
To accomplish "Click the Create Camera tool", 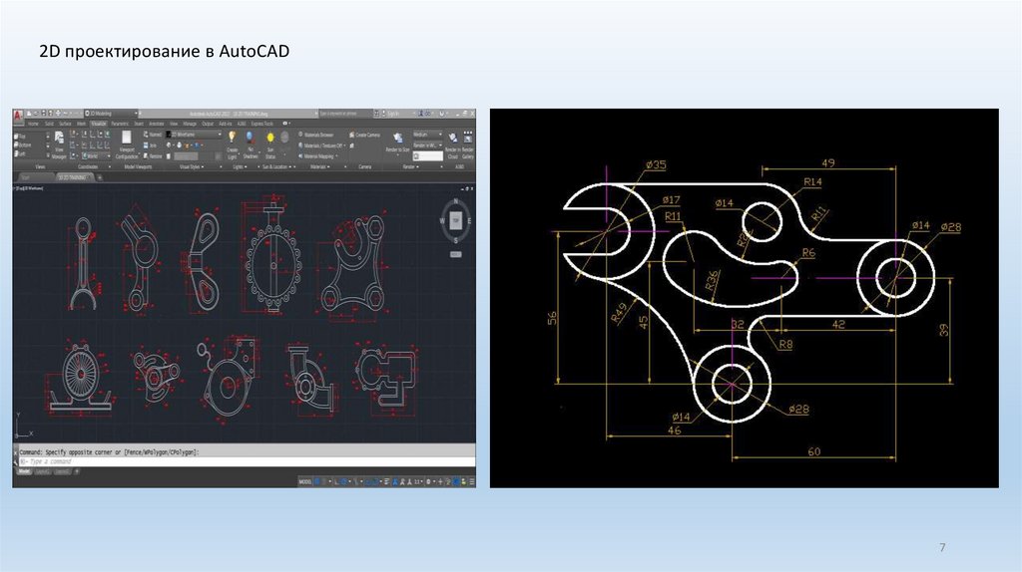I will tap(365, 135).
